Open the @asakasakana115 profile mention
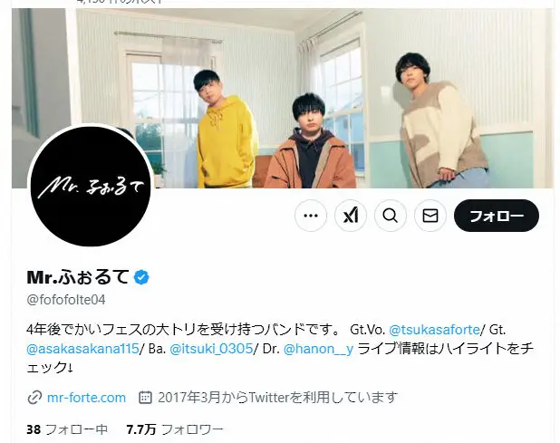The height and width of the screenshot is (443, 560). tap(82, 349)
